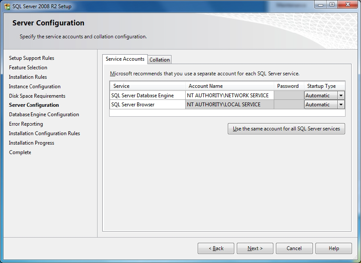Click Server Configuration step in sidebar
The width and height of the screenshot is (361, 263).
coord(34,105)
